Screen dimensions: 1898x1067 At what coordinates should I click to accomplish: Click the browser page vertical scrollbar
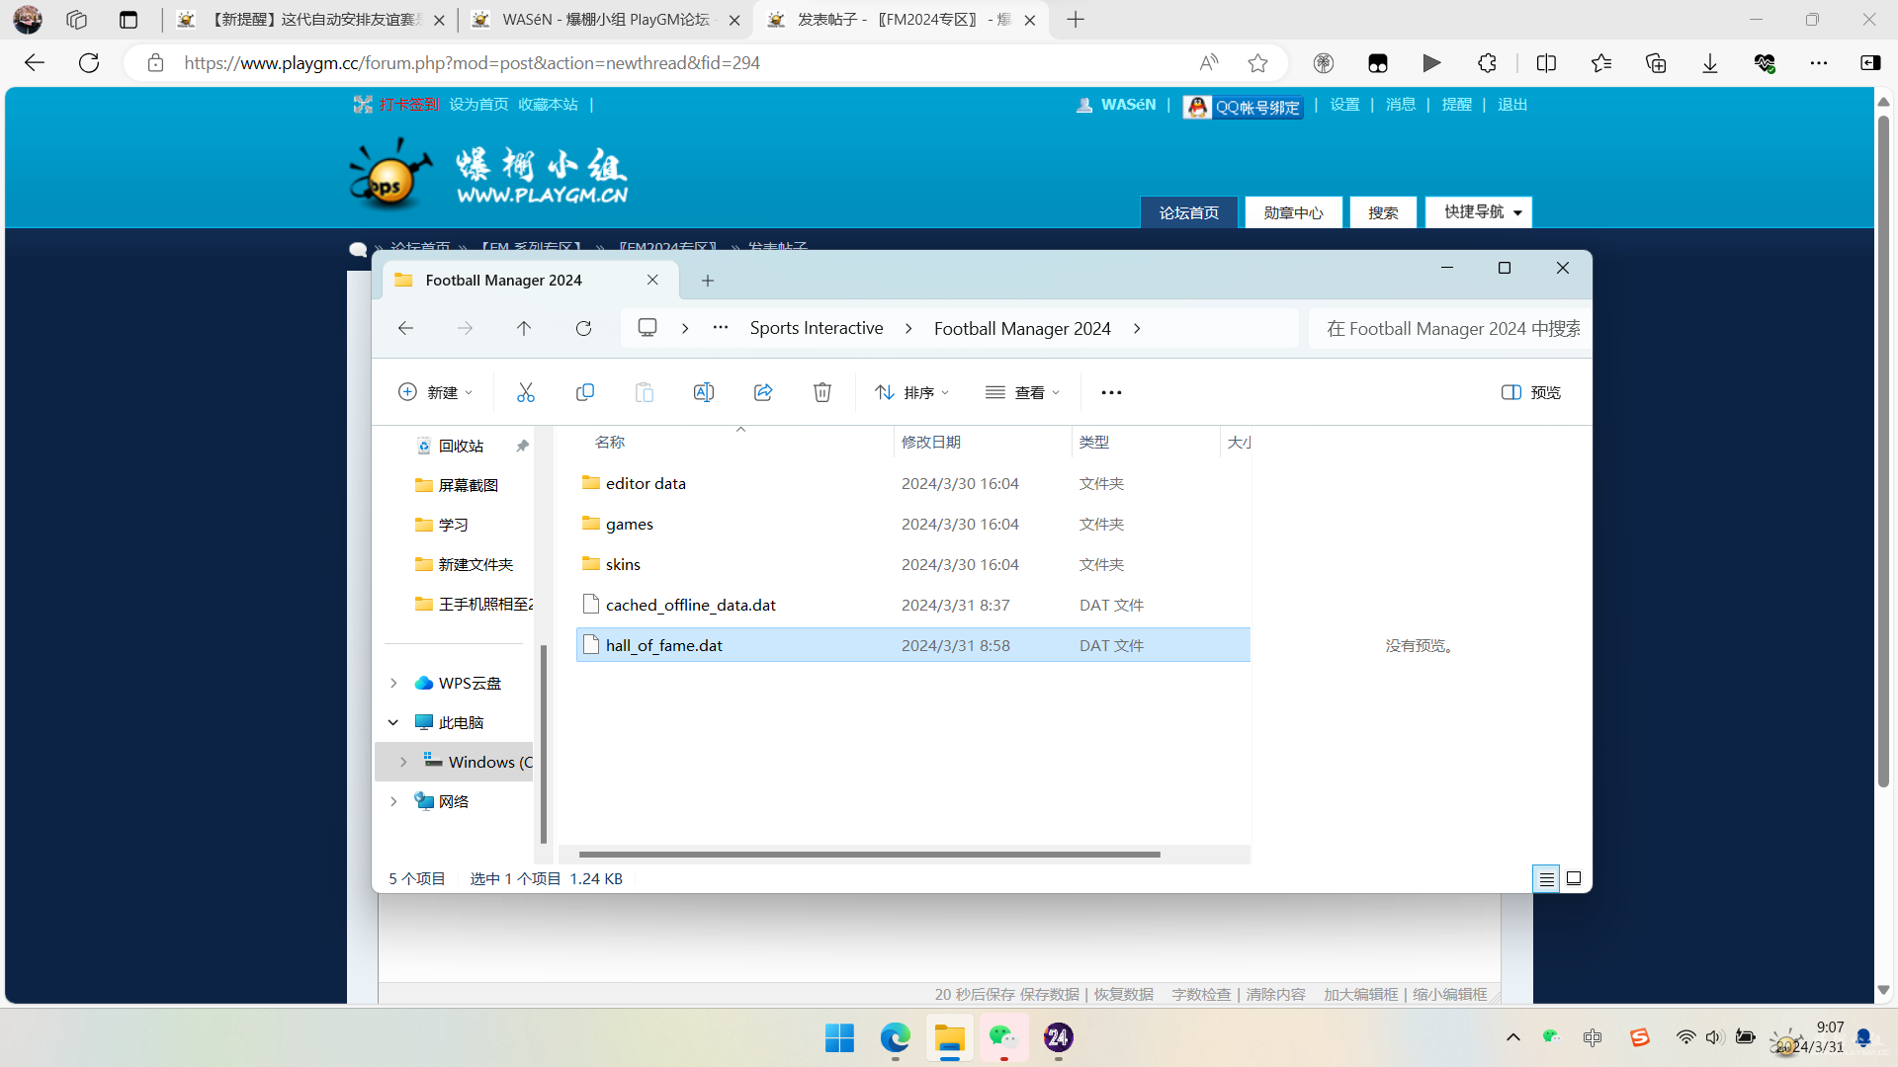[x=1883, y=451]
